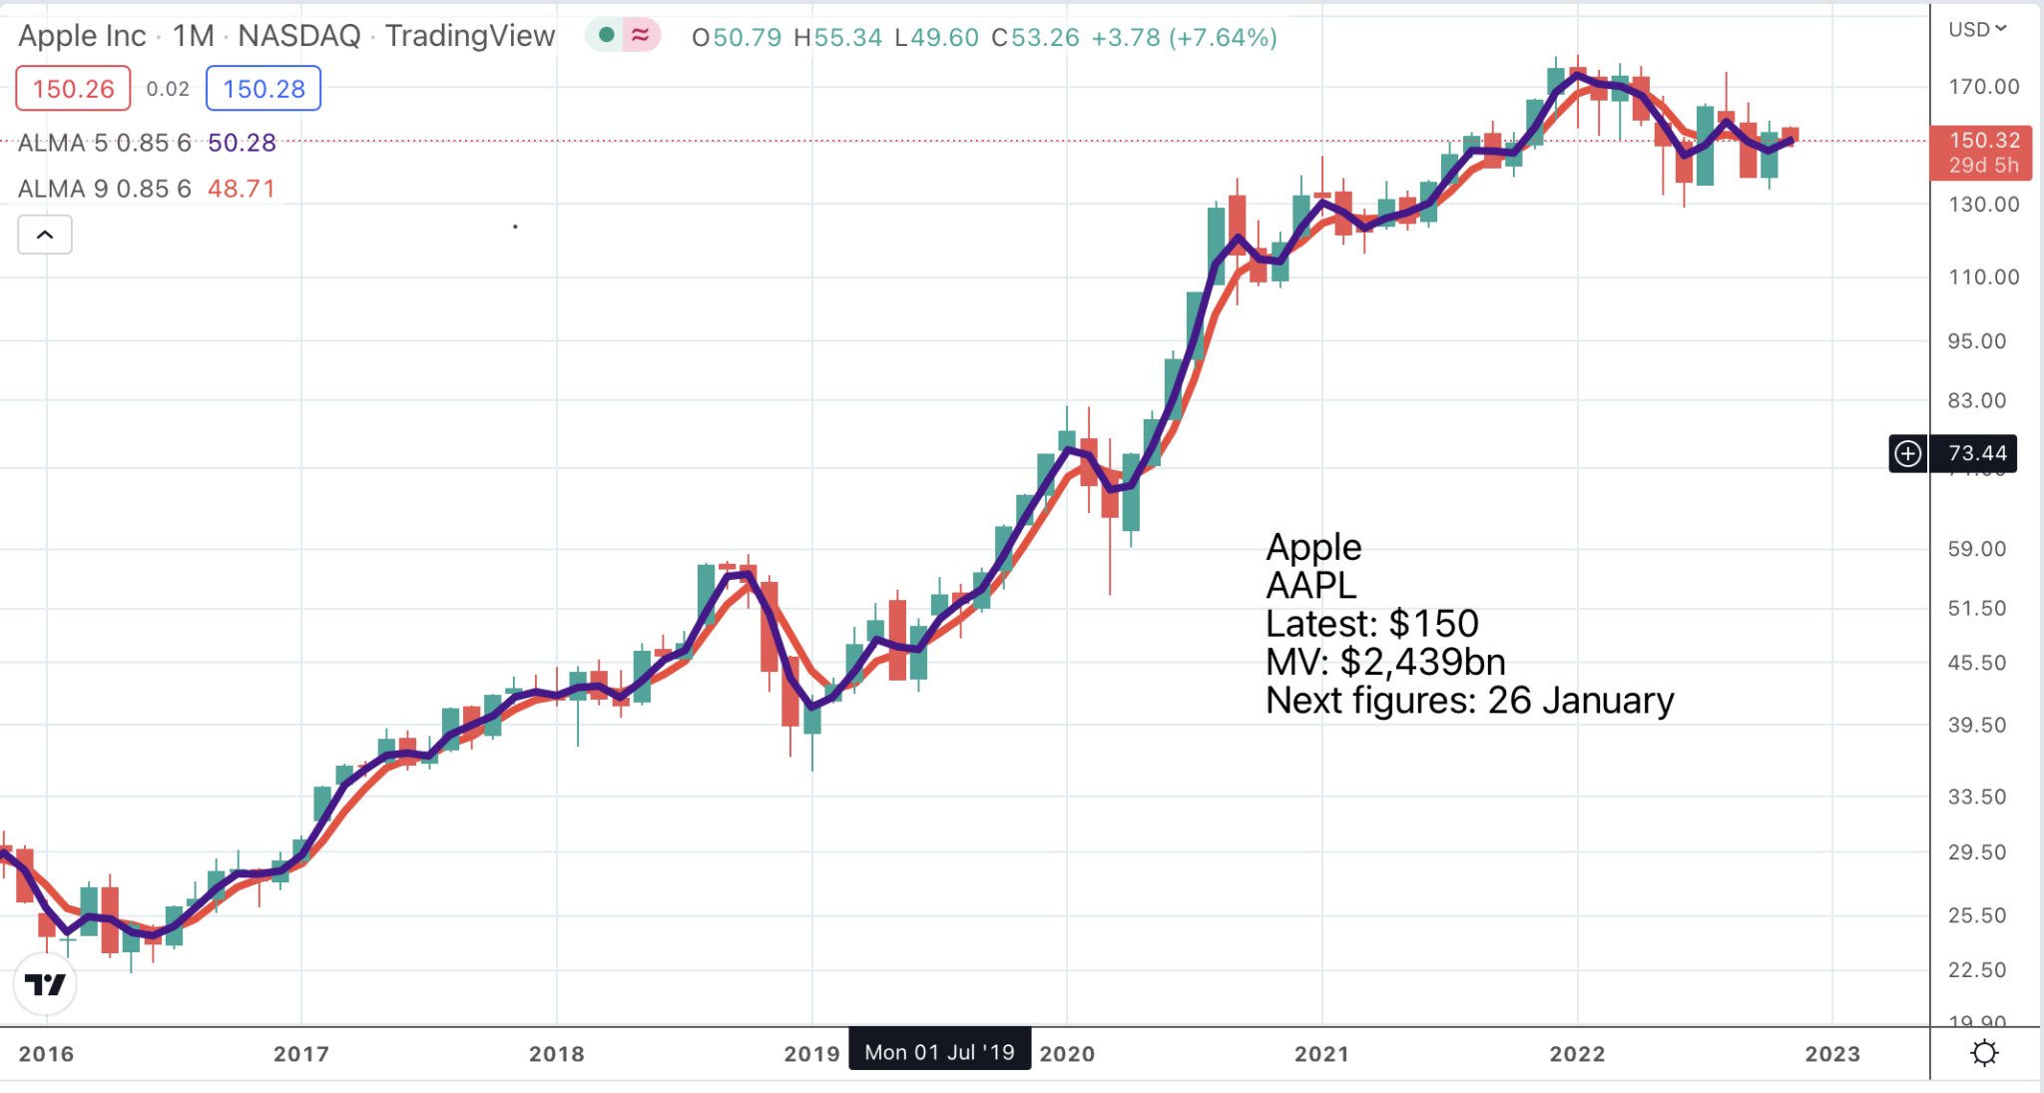Viewport: 2044px width, 1093px height.
Task: Click the ALMA 5 value 50.28
Action: pyautogui.click(x=242, y=143)
